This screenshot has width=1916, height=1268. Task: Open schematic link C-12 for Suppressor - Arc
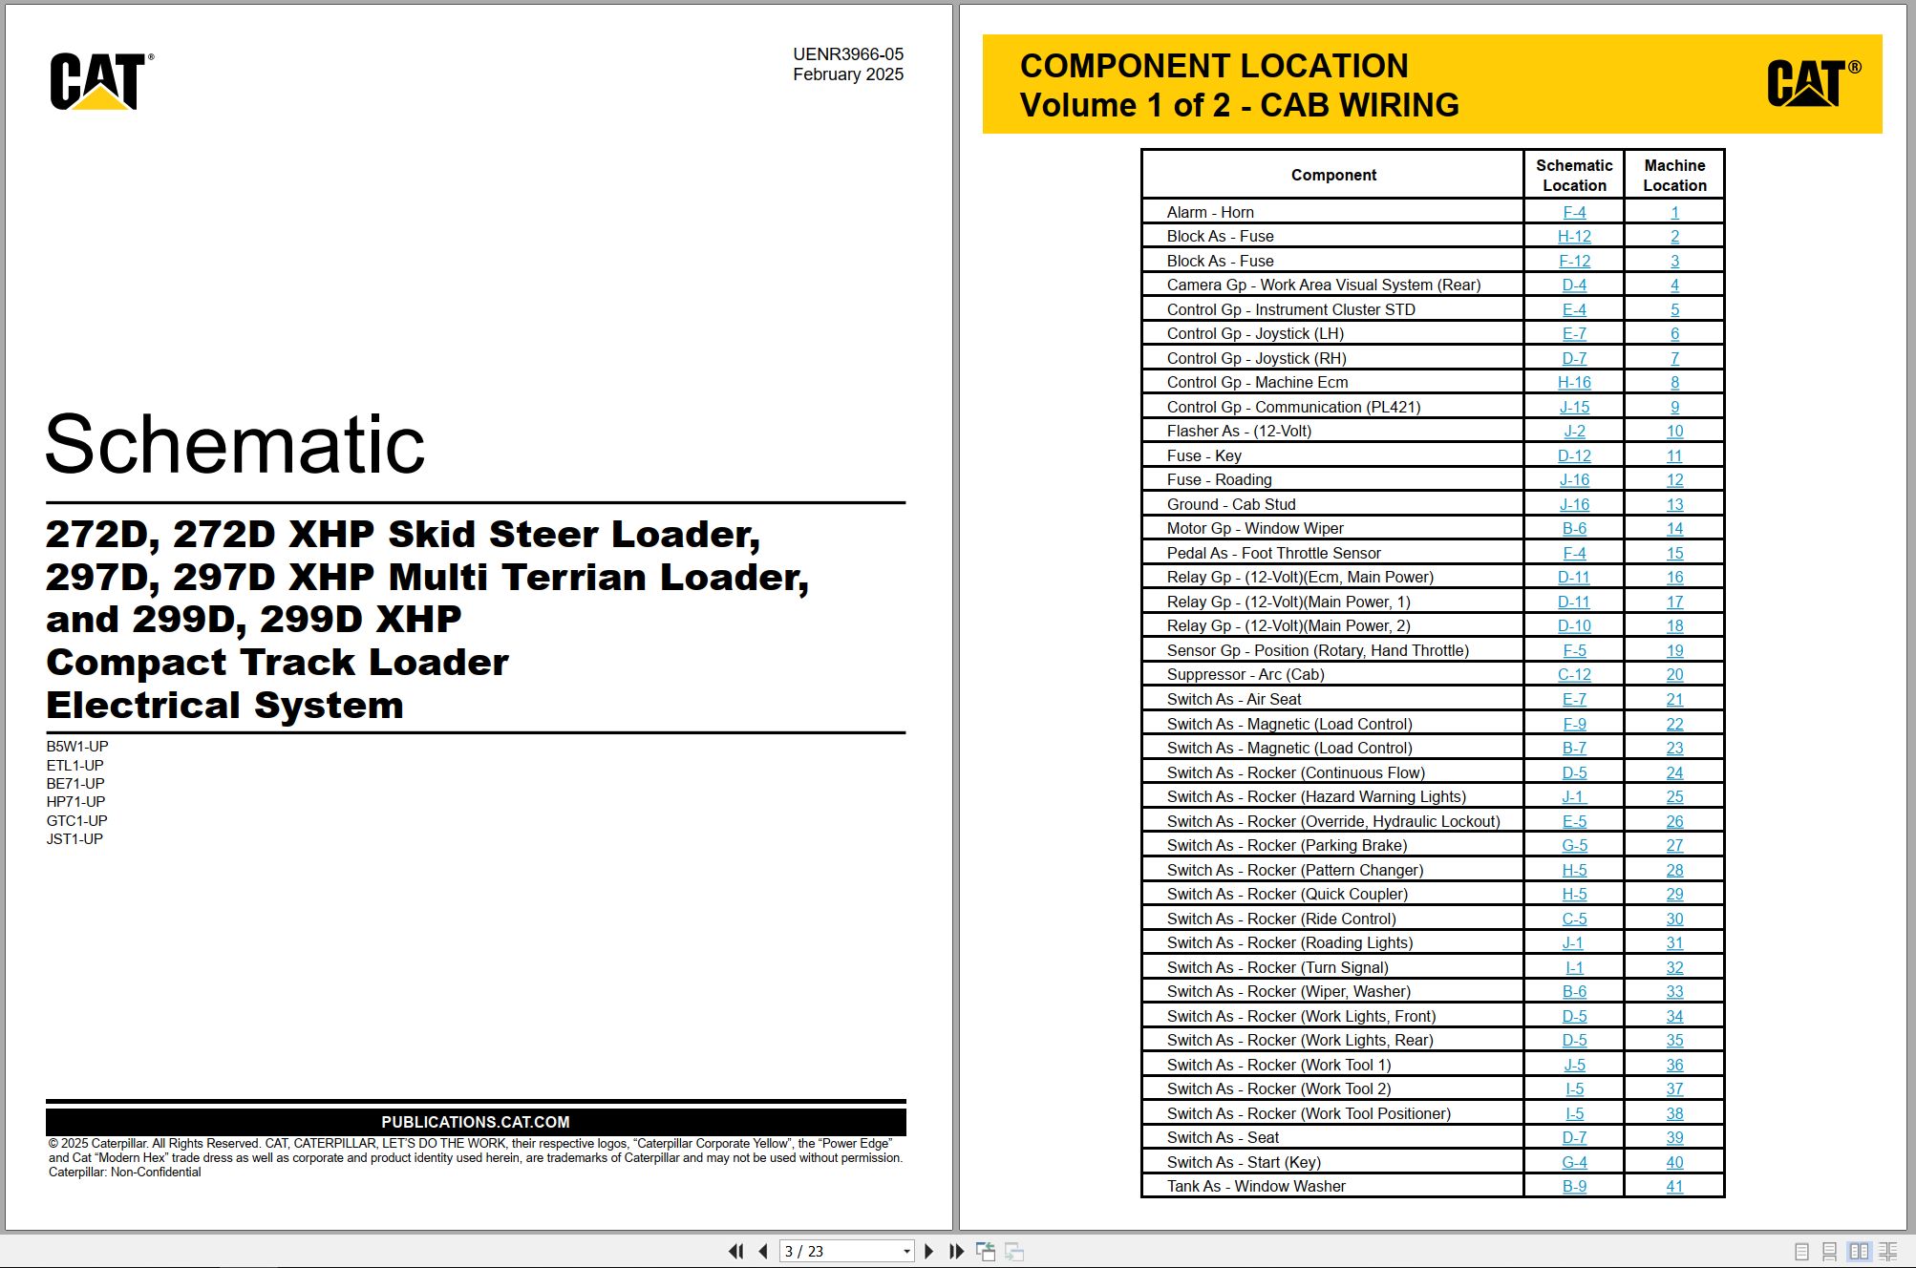(x=1574, y=674)
